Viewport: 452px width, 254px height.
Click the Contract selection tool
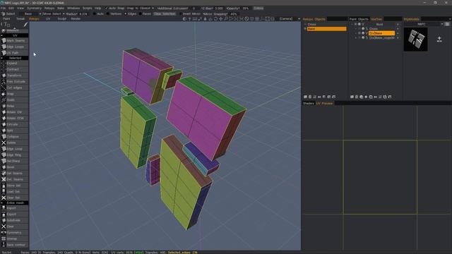tap(14, 69)
